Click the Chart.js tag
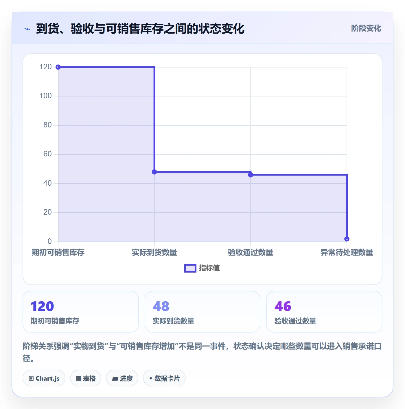This screenshot has width=405, height=409. tap(44, 378)
